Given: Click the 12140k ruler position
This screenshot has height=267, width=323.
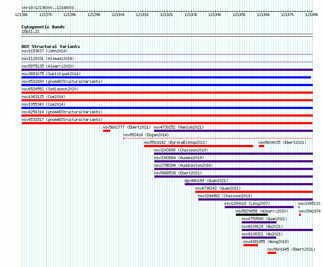Looking at the screenshot, I should coord(118,15).
